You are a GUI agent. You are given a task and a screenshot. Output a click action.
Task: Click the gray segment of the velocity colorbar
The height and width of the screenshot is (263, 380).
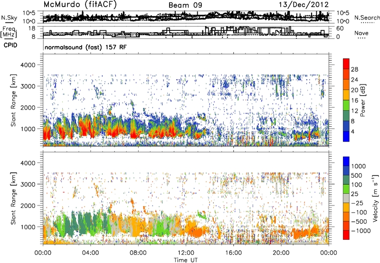point(346,198)
